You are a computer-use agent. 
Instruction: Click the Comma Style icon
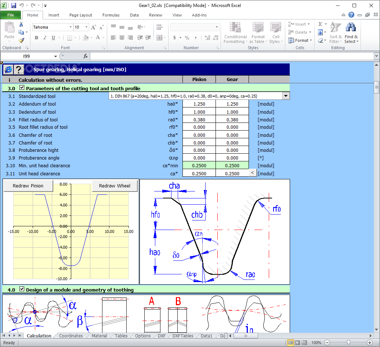pos(196,37)
